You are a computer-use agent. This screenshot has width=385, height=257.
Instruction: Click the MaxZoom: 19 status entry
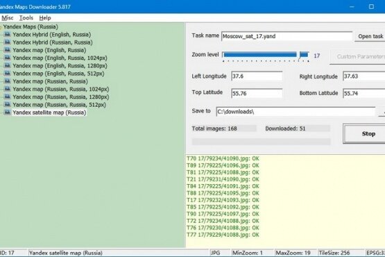(293, 253)
